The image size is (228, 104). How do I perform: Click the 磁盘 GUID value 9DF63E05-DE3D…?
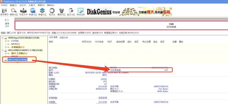pyautogui.click(x=107, y=73)
